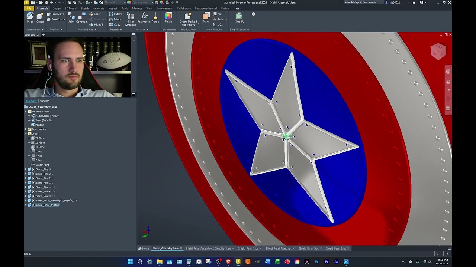The height and width of the screenshot is (267, 476).
Task: Click Undo in the quick access toolbar
Action: 52,3
